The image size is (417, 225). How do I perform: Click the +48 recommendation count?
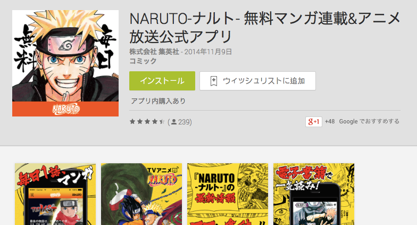click(x=330, y=121)
